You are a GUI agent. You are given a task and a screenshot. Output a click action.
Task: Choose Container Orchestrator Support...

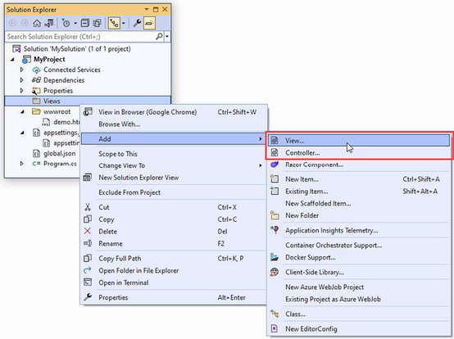pos(358,246)
